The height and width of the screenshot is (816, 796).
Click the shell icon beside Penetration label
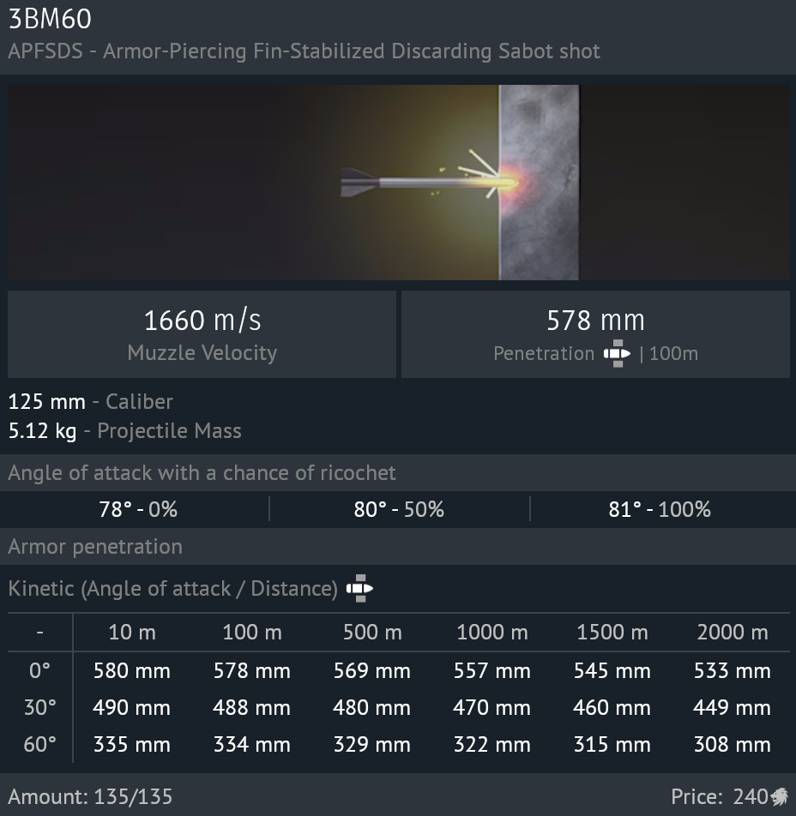click(x=616, y=353)
